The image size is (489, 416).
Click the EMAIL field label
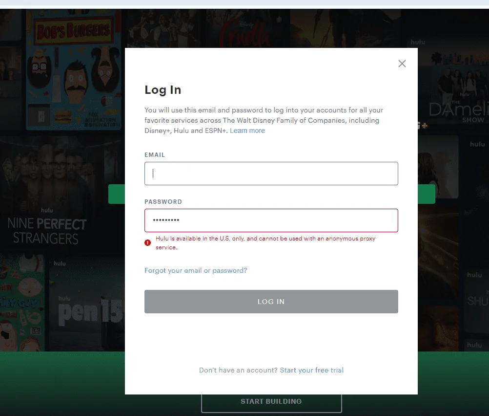coord(155,155)
